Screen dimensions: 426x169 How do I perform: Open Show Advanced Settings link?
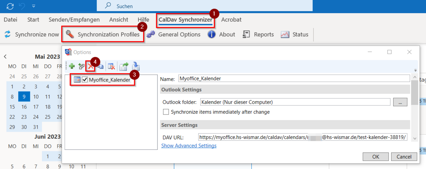(x=189, y=146)
